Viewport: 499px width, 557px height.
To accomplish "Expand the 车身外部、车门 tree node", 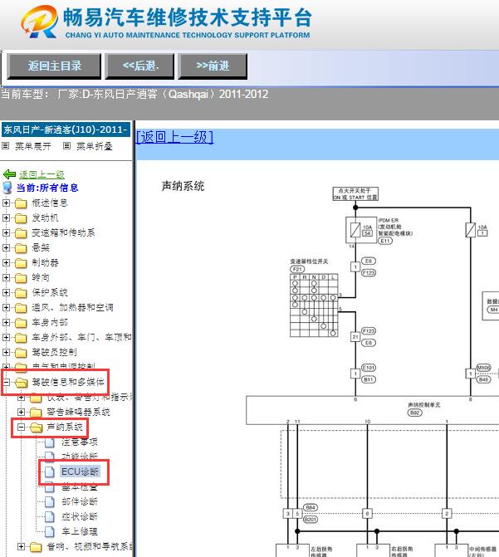I will pyautogui.click(x=6, y=337).
